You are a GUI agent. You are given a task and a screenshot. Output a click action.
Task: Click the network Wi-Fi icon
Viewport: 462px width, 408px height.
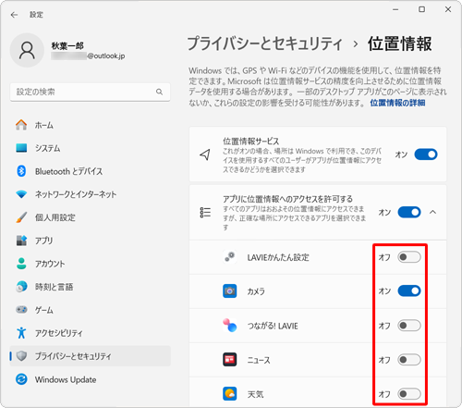pyautogui.click(x=21, y=194)
